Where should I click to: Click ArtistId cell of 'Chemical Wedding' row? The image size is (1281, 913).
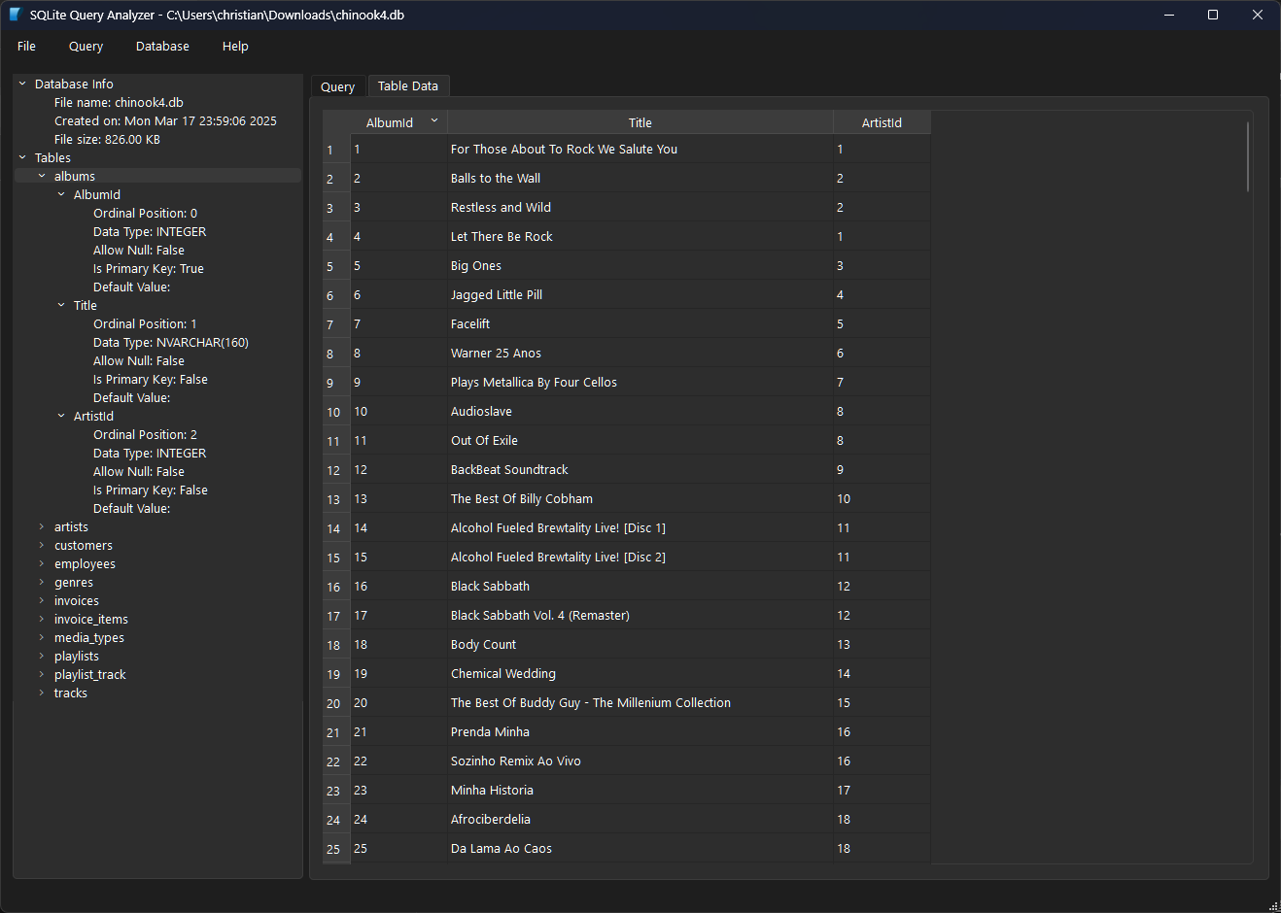click(x=882, y=673)
